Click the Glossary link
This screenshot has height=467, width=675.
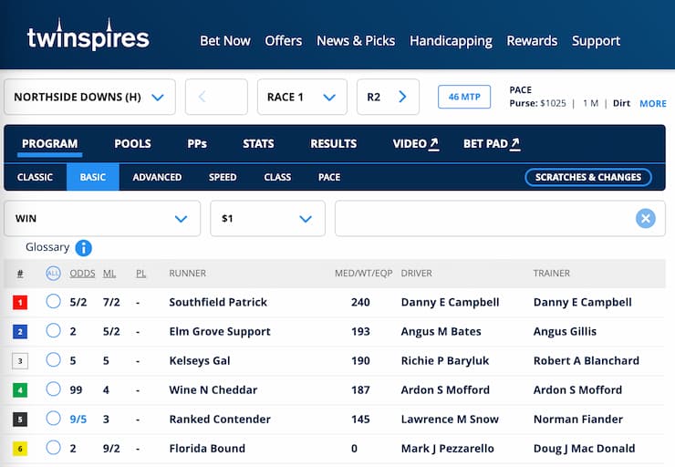(x=47, y=247)
